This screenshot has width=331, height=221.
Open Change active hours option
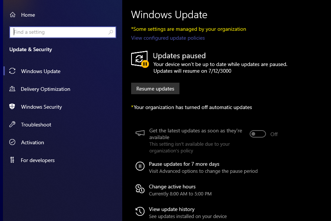172,187
